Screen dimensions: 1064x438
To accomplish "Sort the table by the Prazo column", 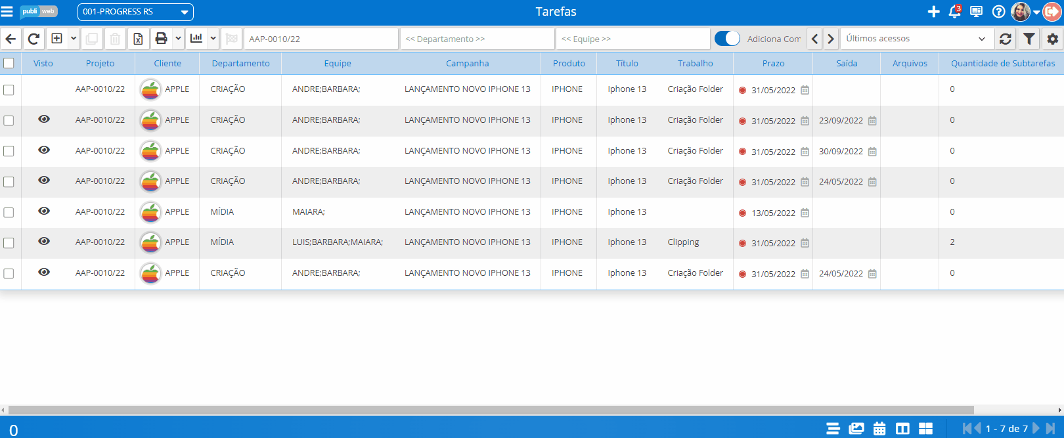I will point(773,64).
